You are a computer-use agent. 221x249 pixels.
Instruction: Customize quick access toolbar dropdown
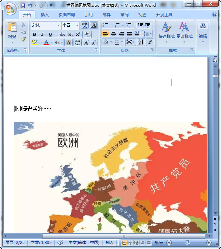click(x=51, y=6)
